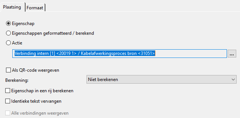Viewport: 240px width, 118px height.
Task: Click the chevron arrow of Berekening combo box
Action: click(233, 80)
